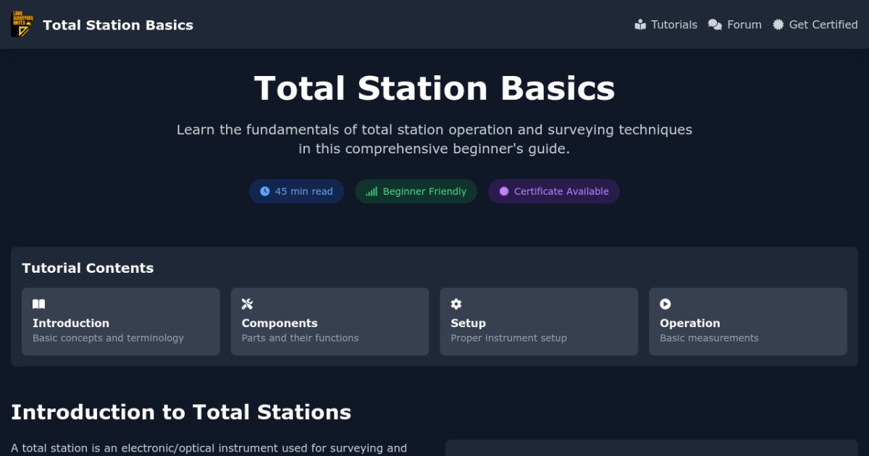Select Get Certified in the navigation bar
This screenshot has height=456, width=869.
[822, 24]
